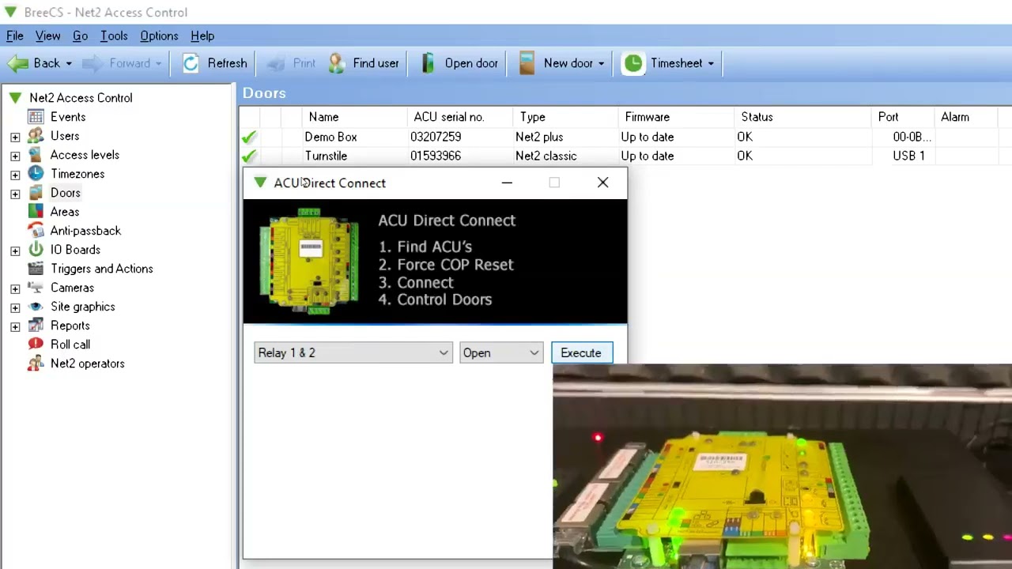Select the Anti-passback icon
This screenshot has height=569, width=1012.
[36, 231]
